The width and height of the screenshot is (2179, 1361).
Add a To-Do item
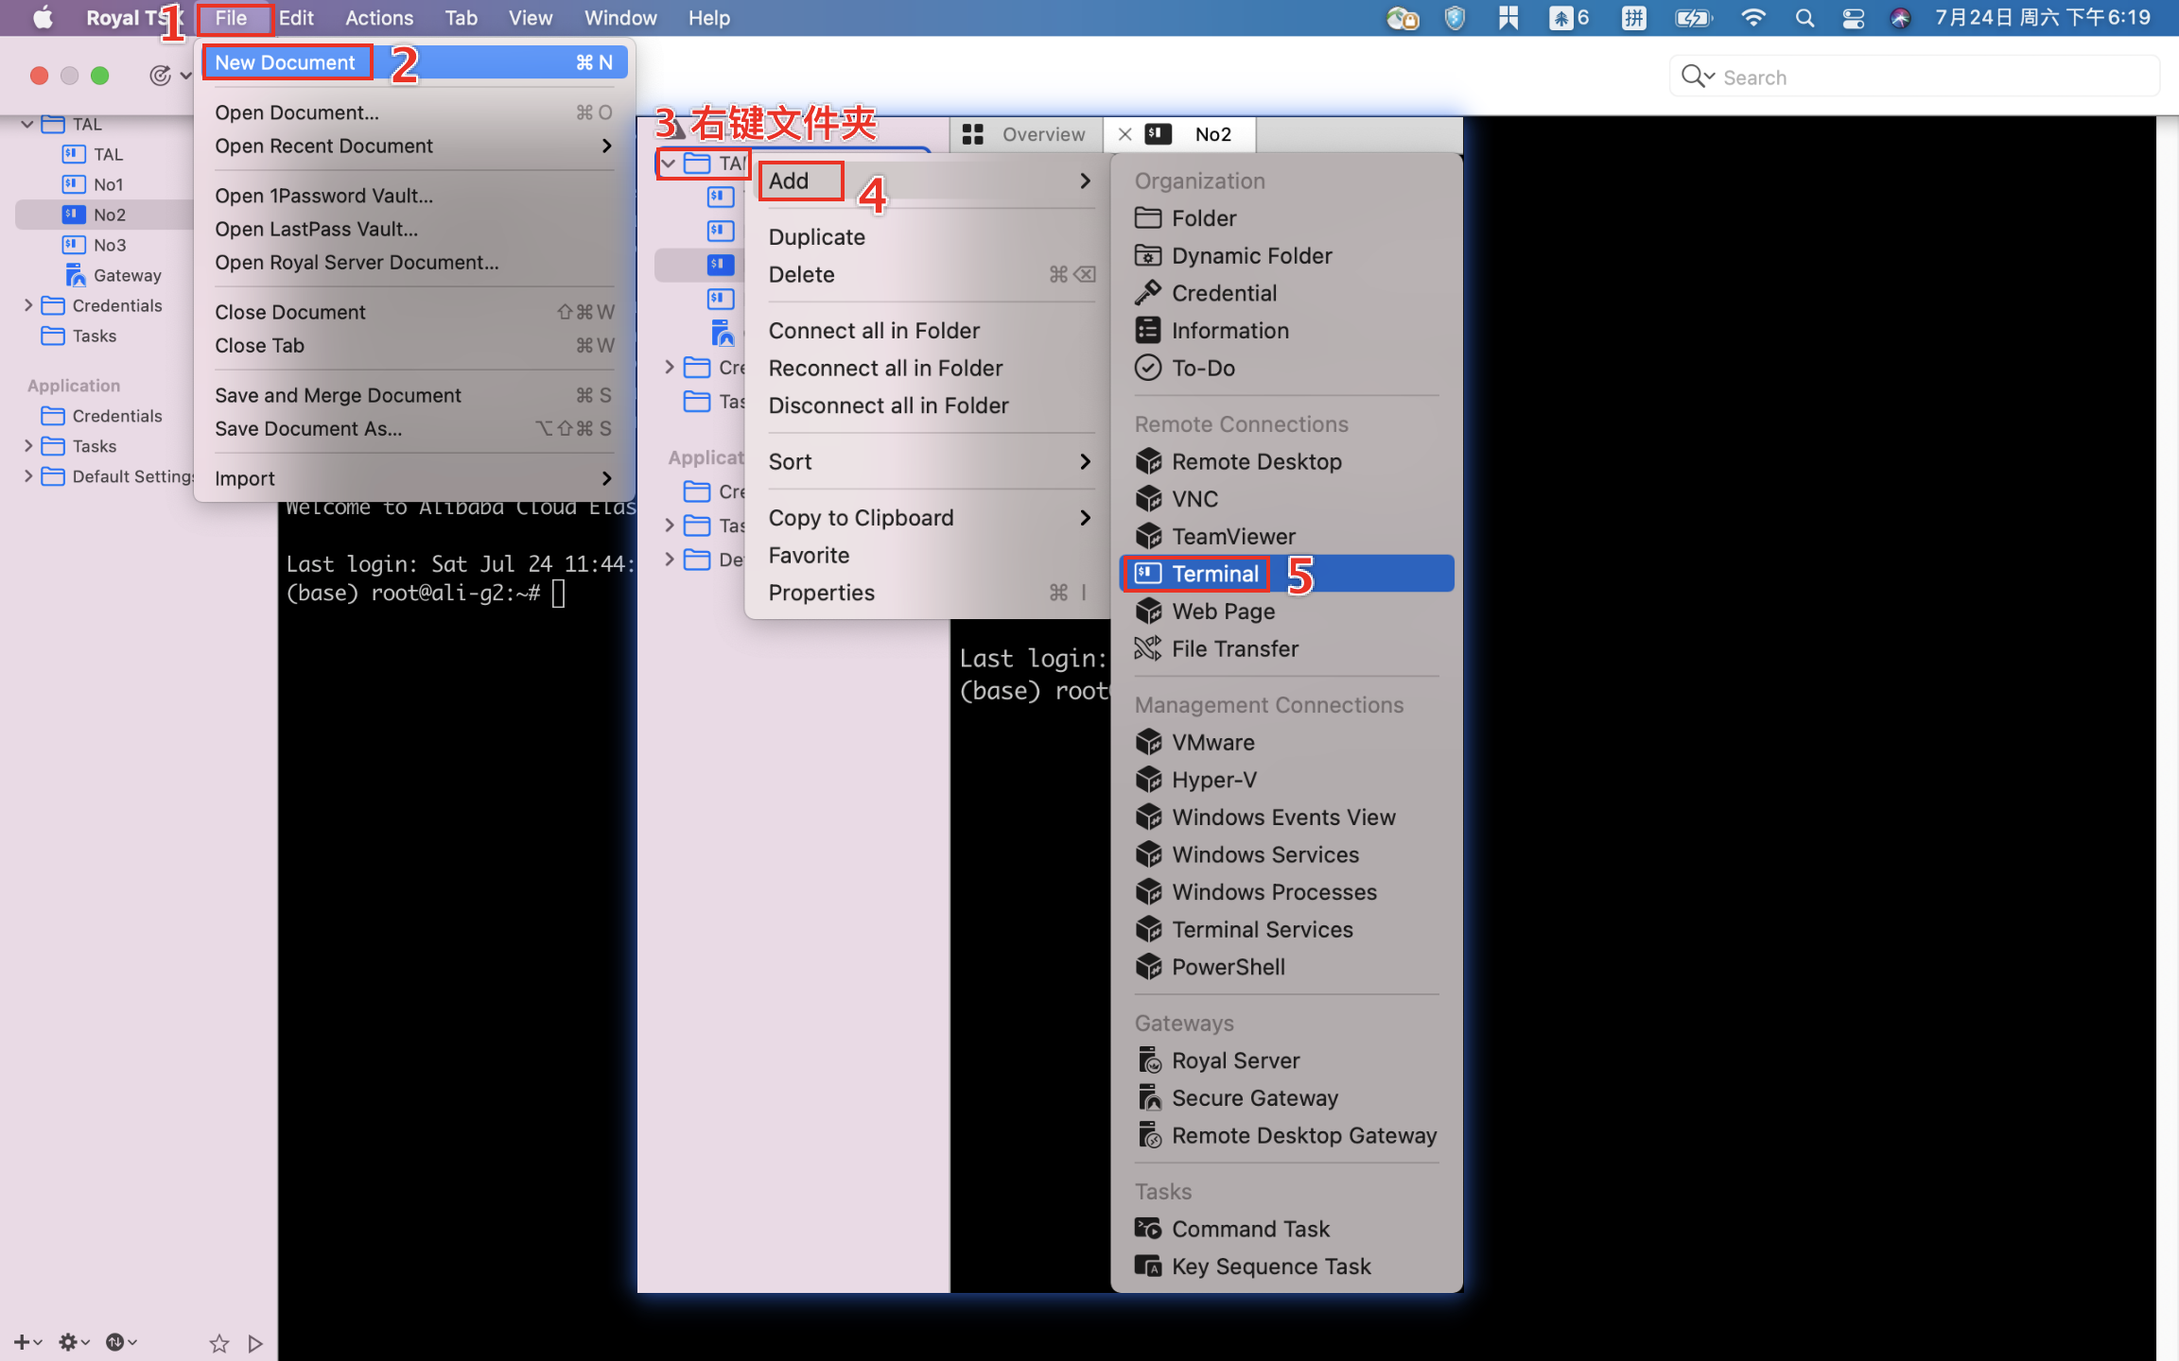pos(1286,368)
